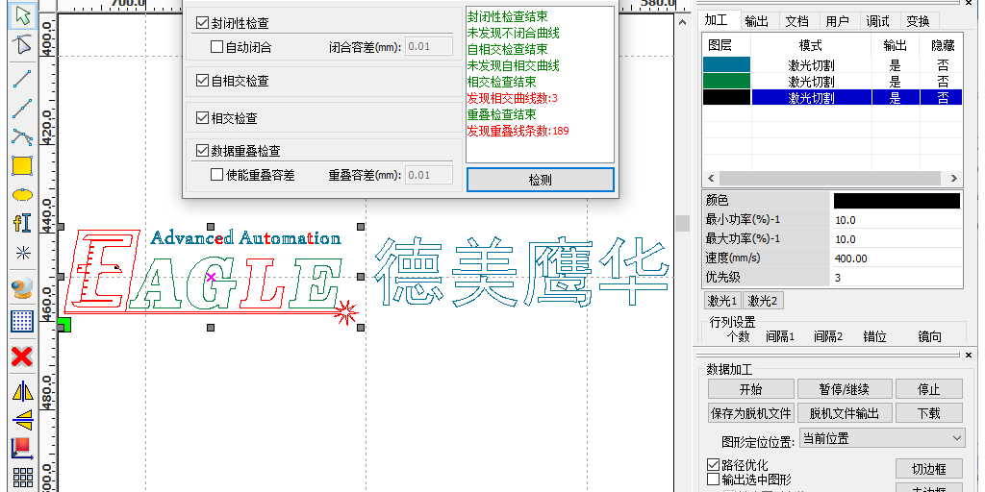This screenshot has height=492, width=985.
Task: Switch to the 加工 tab
Action: pos(717,20)
